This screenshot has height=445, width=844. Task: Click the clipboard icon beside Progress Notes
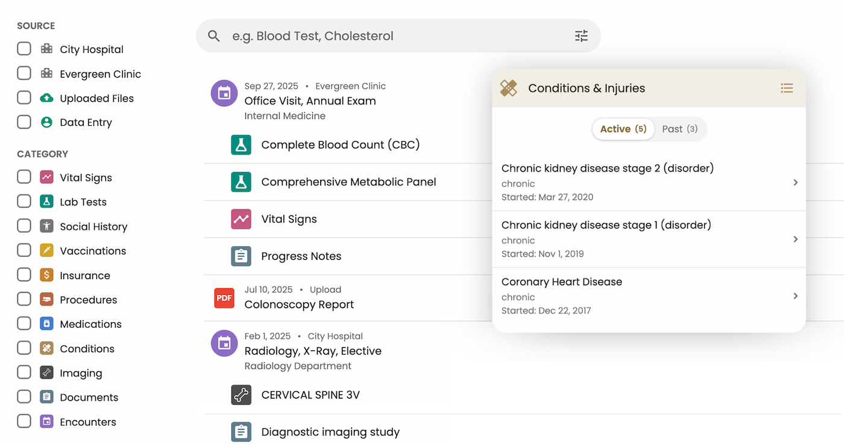point(241,256)
